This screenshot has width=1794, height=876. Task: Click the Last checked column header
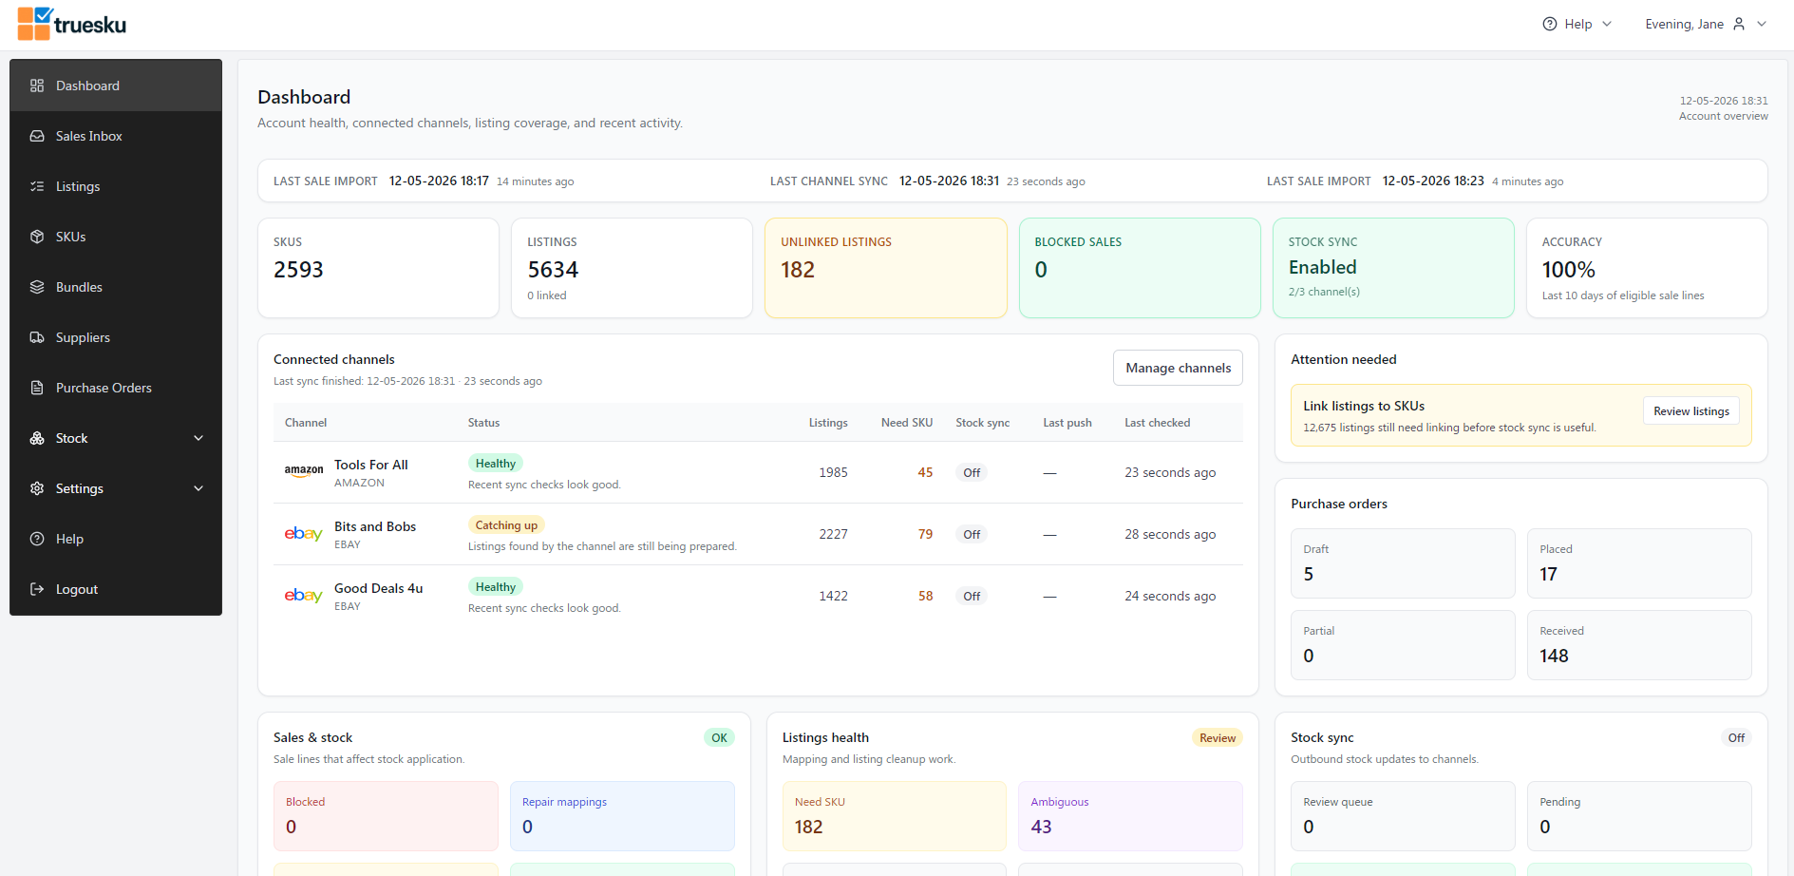[1157, 423]
